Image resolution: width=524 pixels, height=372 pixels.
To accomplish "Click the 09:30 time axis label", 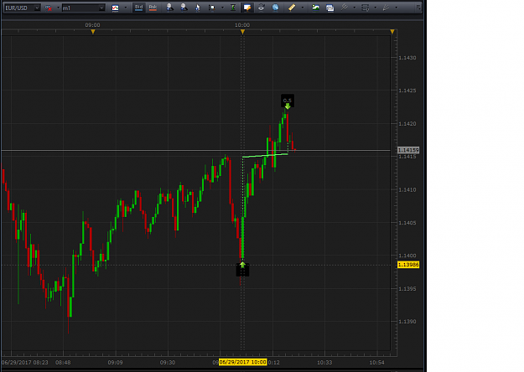I will pyautogui.click(x=168, y=362).
